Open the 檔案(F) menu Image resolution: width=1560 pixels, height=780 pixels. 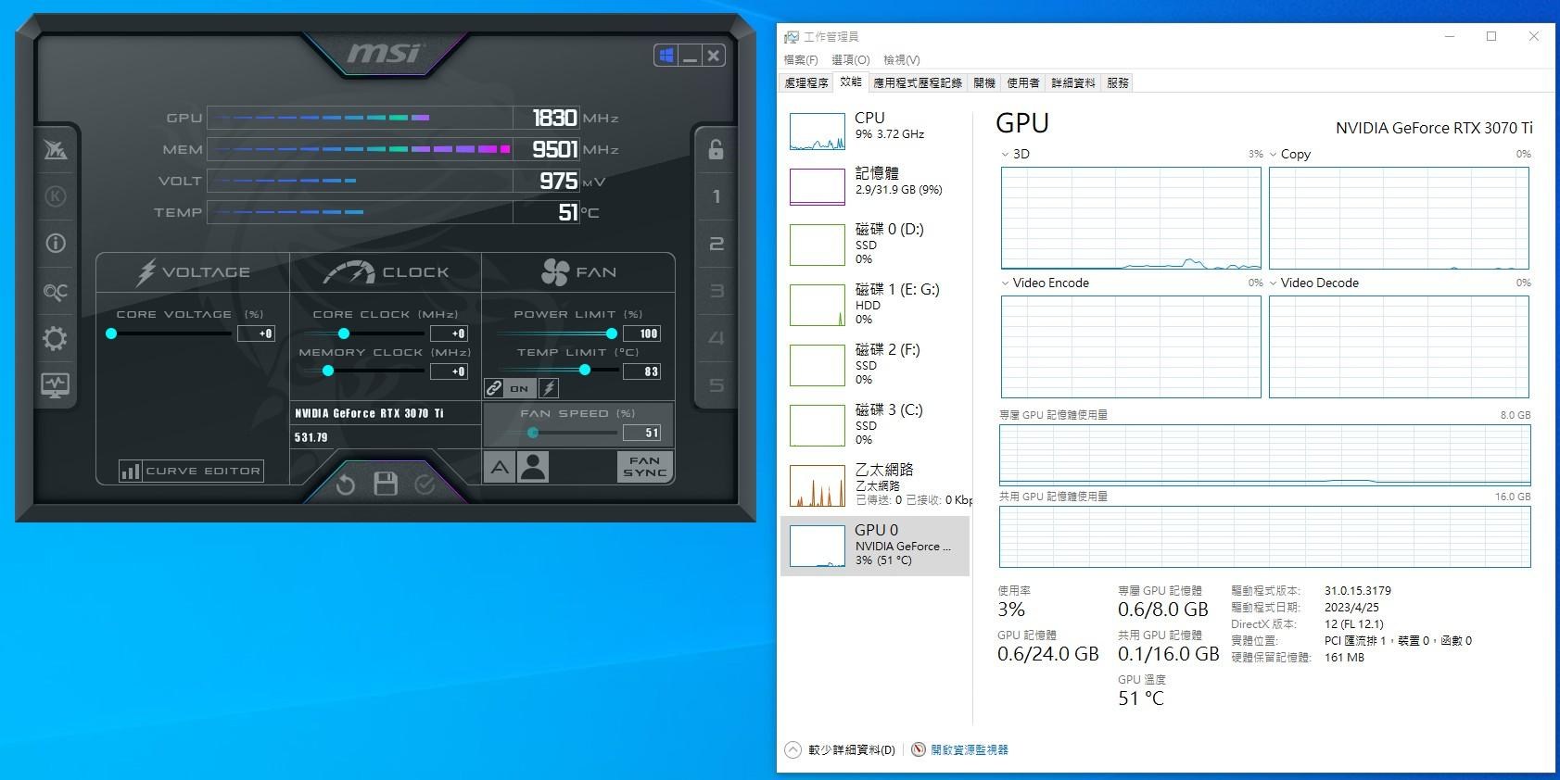(801, 59)
